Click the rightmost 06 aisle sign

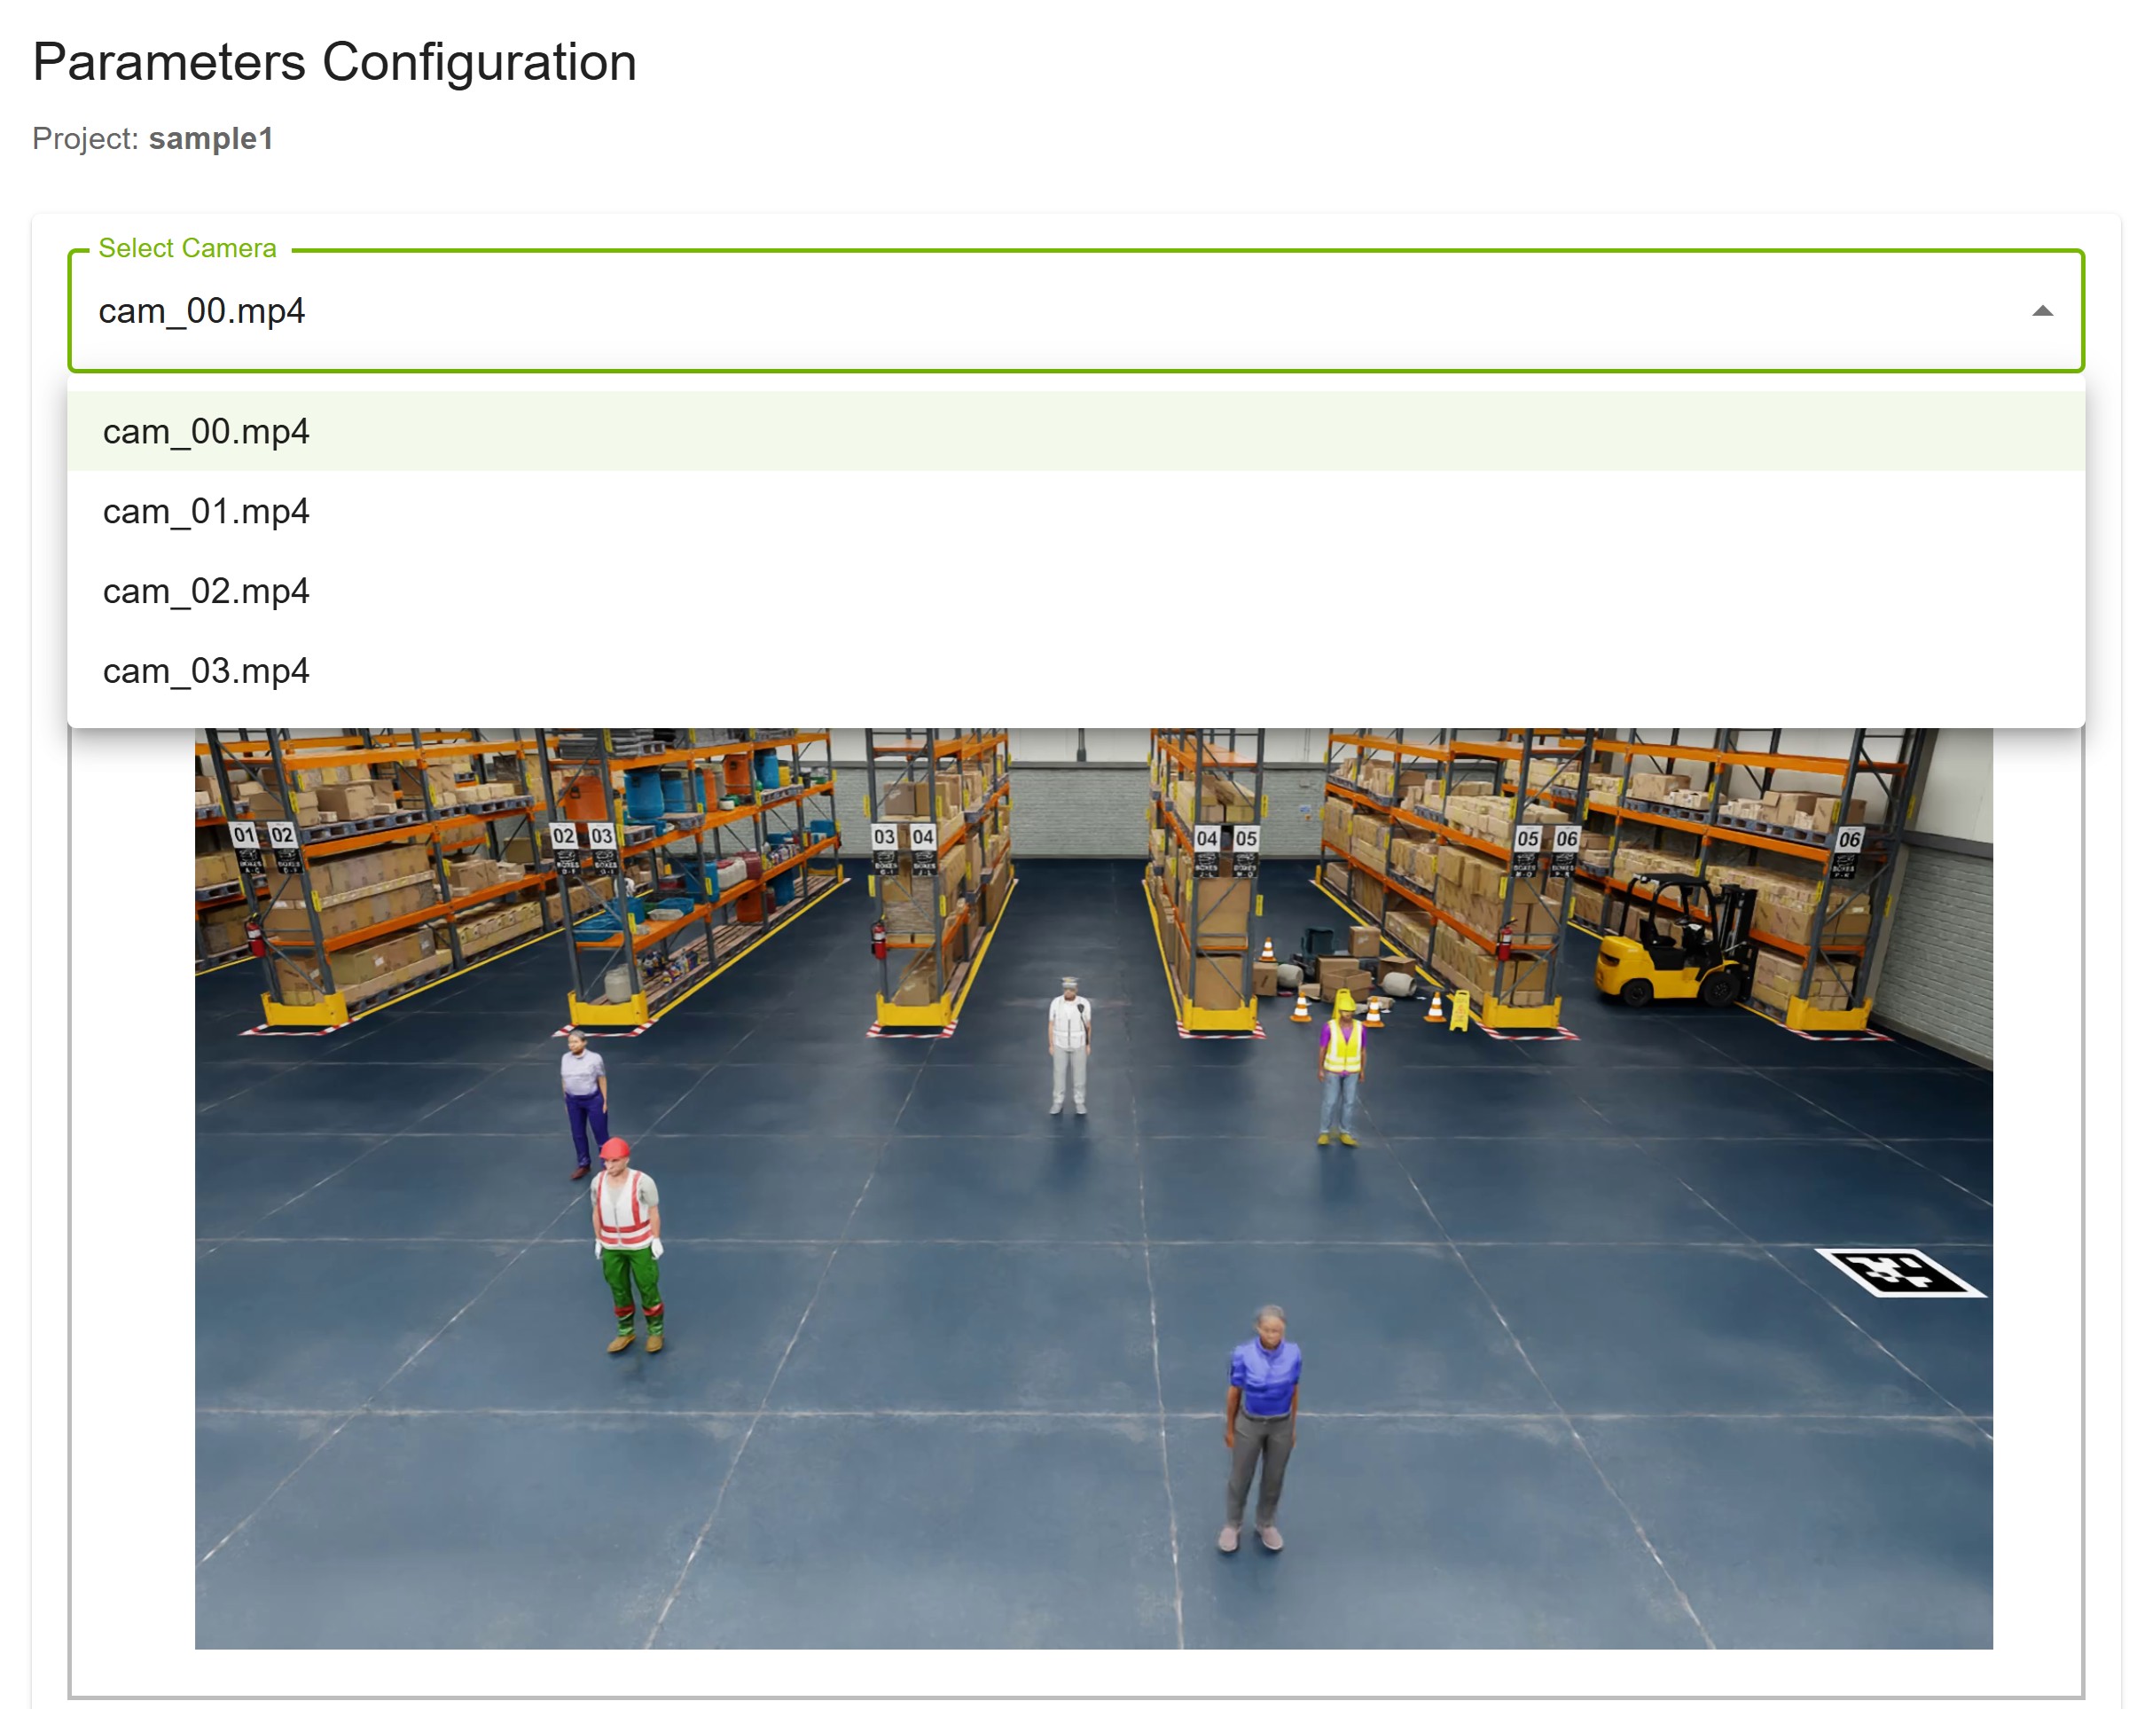point(1848,839)
